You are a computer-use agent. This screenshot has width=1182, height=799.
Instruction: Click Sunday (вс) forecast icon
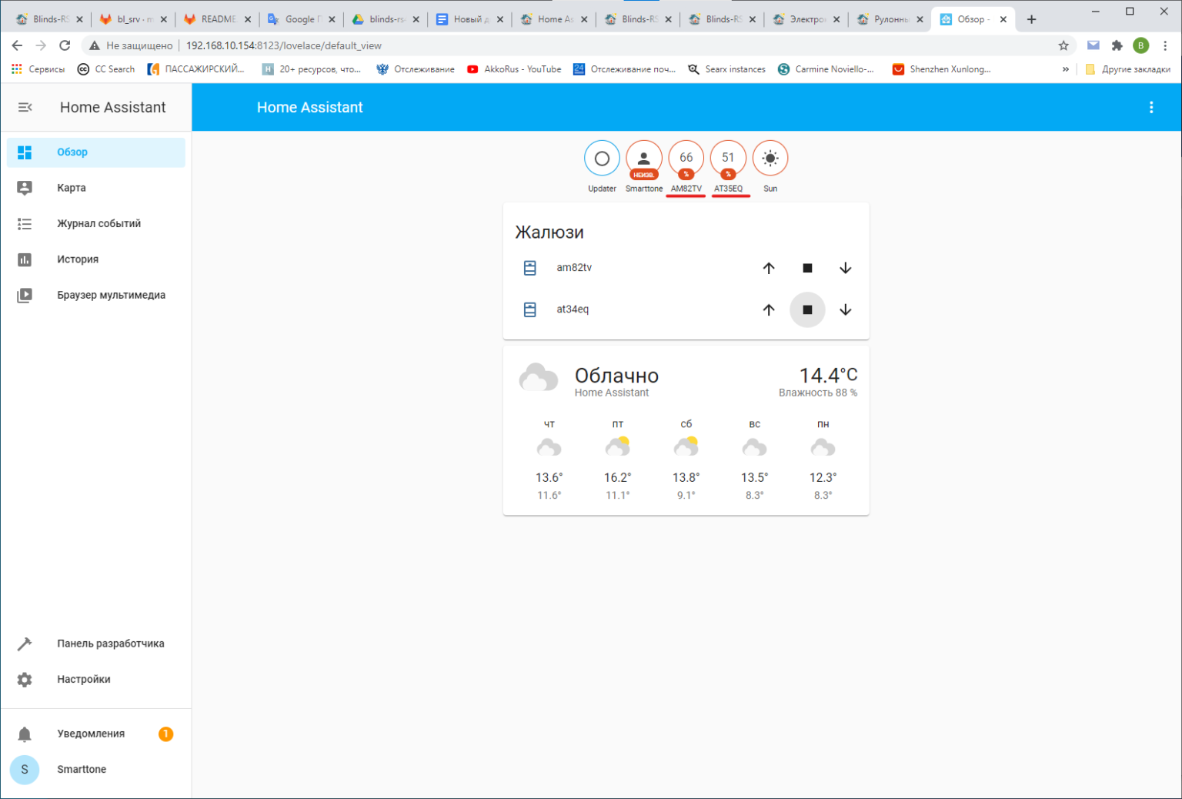tap(755, 447)
